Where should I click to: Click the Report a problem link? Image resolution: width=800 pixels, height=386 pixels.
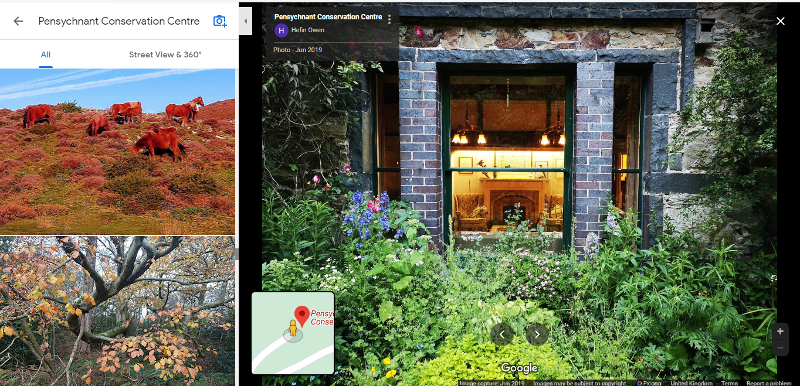pos(769,383)
